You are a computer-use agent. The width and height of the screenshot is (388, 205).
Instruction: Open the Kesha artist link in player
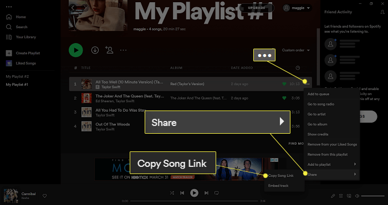pyautogui.click(x=25, y=198)
